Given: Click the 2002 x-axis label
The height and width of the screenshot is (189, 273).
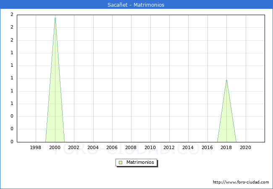Looking at the screenshot, I should [73, 147].
